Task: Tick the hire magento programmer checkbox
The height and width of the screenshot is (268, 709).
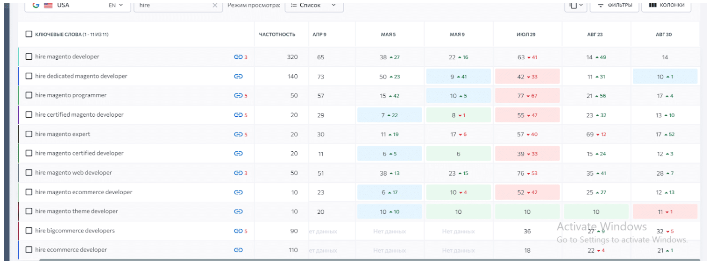Action: [29, 95]
